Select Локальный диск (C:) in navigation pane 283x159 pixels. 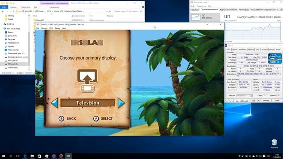[x=16, y=53]
